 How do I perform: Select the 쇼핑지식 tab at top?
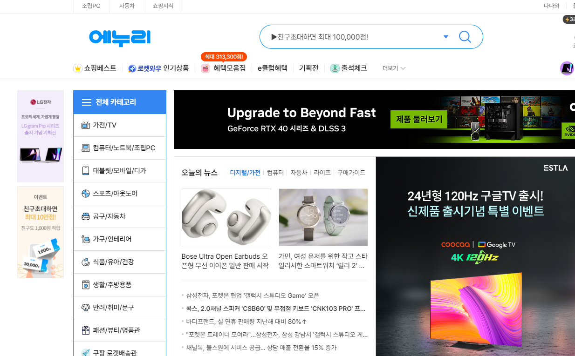(x=163, y=6)
